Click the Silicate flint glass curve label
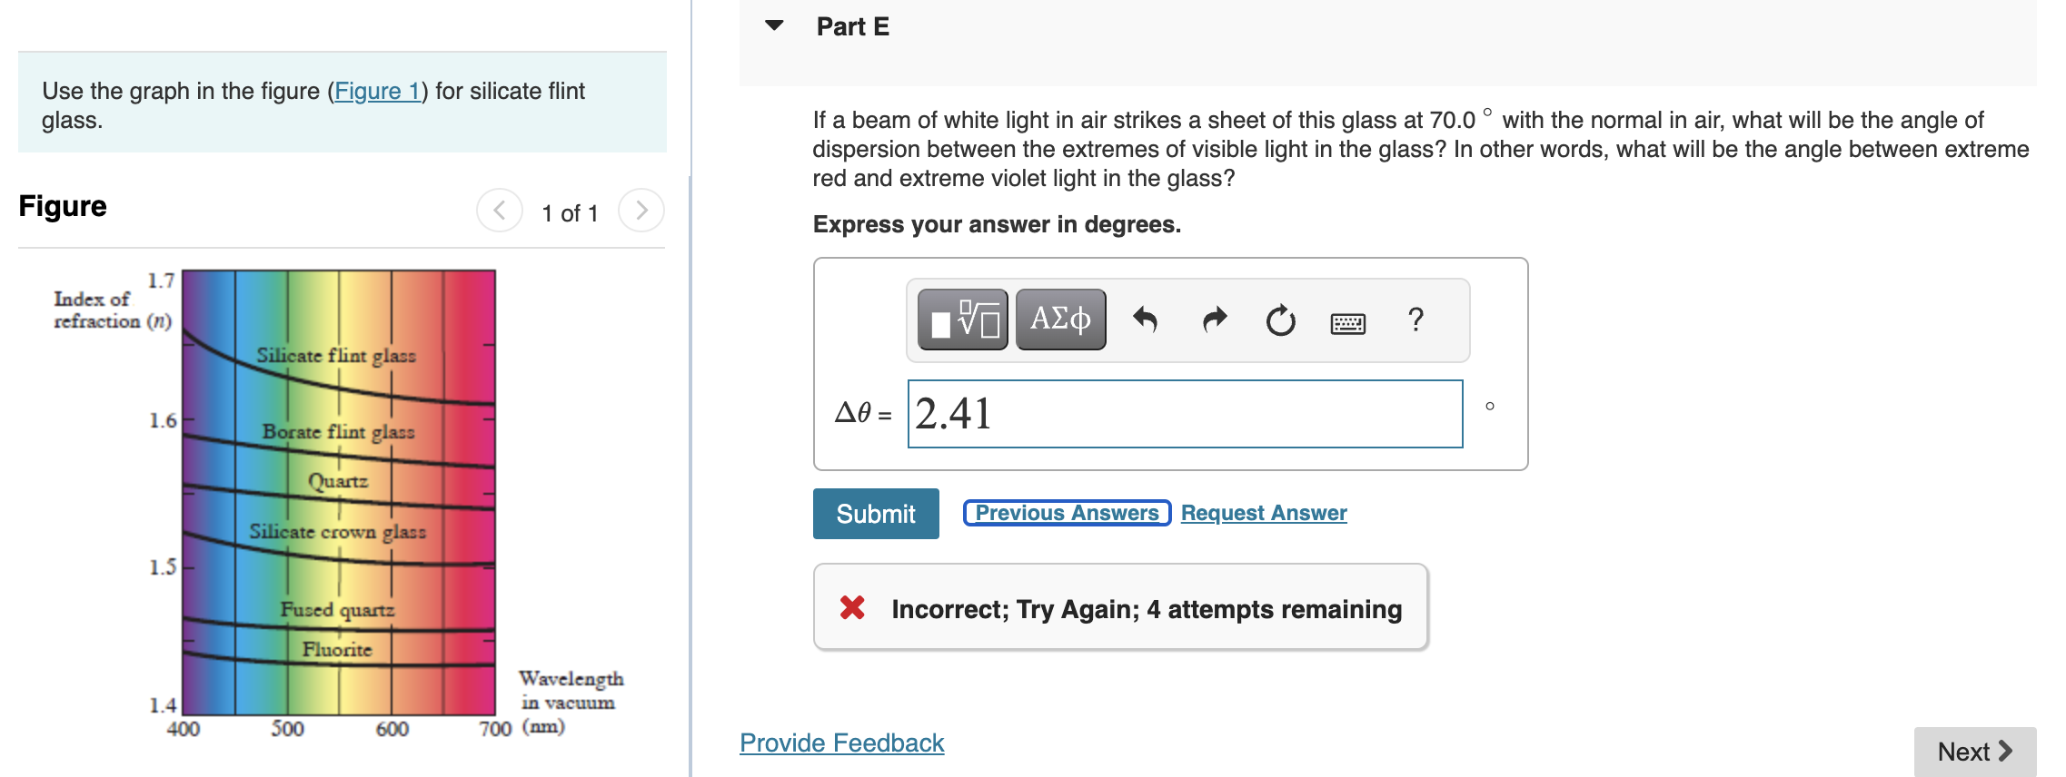This screenshot has height=777, width=2066. (336, 356)
